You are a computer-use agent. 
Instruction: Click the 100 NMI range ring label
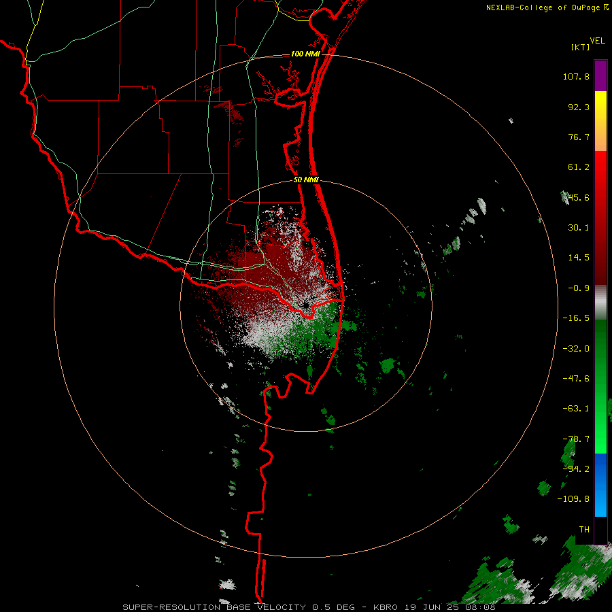point(305,54)
